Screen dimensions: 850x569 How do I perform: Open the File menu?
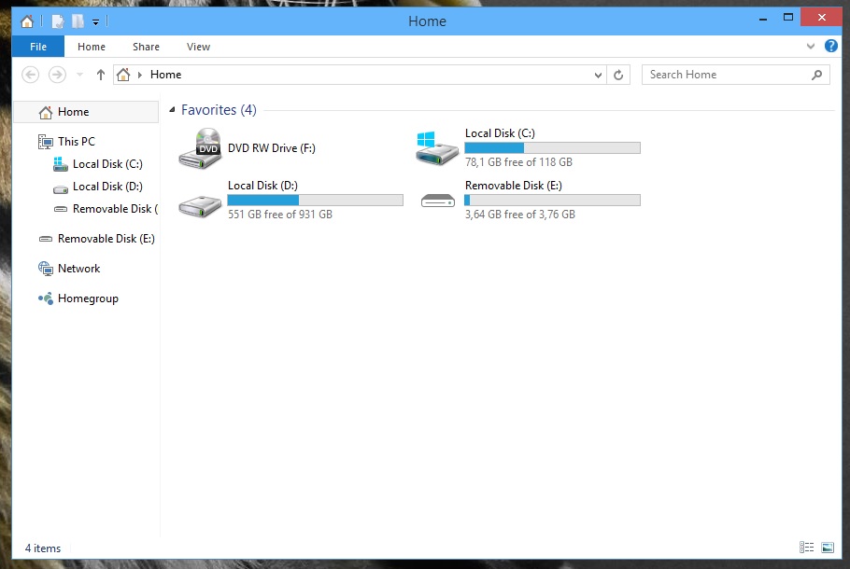pos(38,47)
